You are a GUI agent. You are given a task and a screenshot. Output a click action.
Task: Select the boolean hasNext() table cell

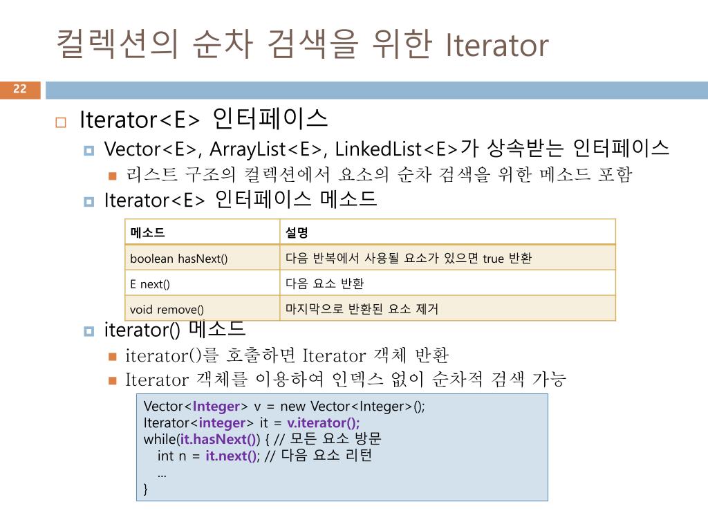pyautogui.click(x=203, y=258)
